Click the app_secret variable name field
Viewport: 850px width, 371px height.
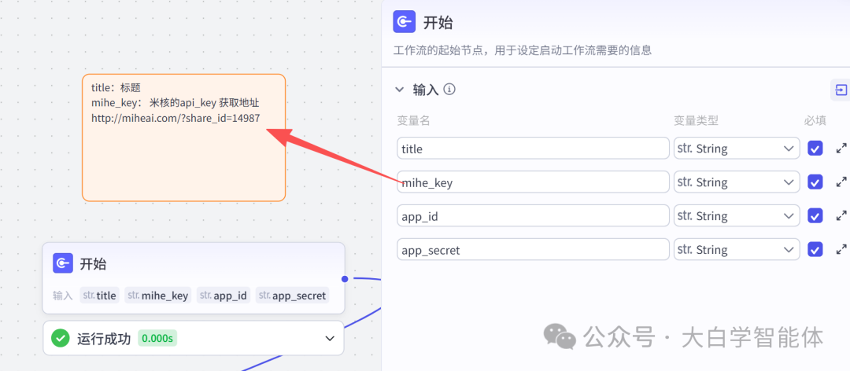533,249
